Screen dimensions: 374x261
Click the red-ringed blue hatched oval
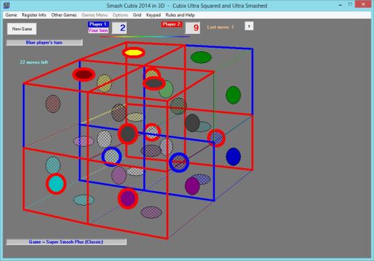click(x=216, y=138)
